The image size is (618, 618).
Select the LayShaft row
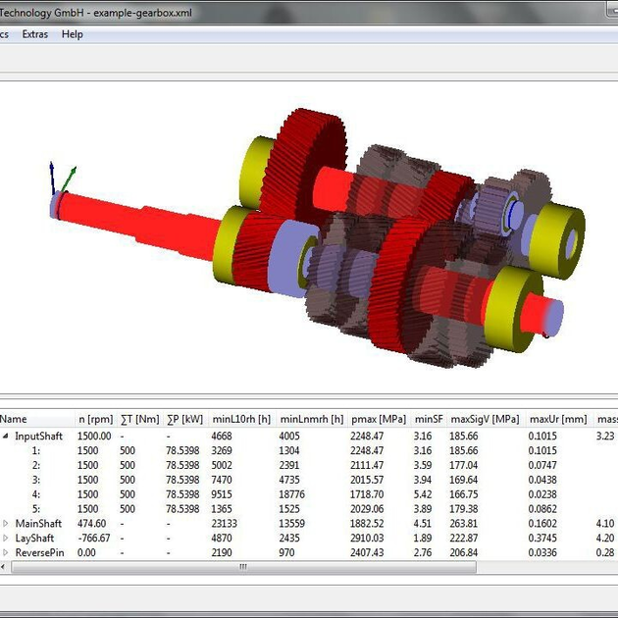coord(36,539)
